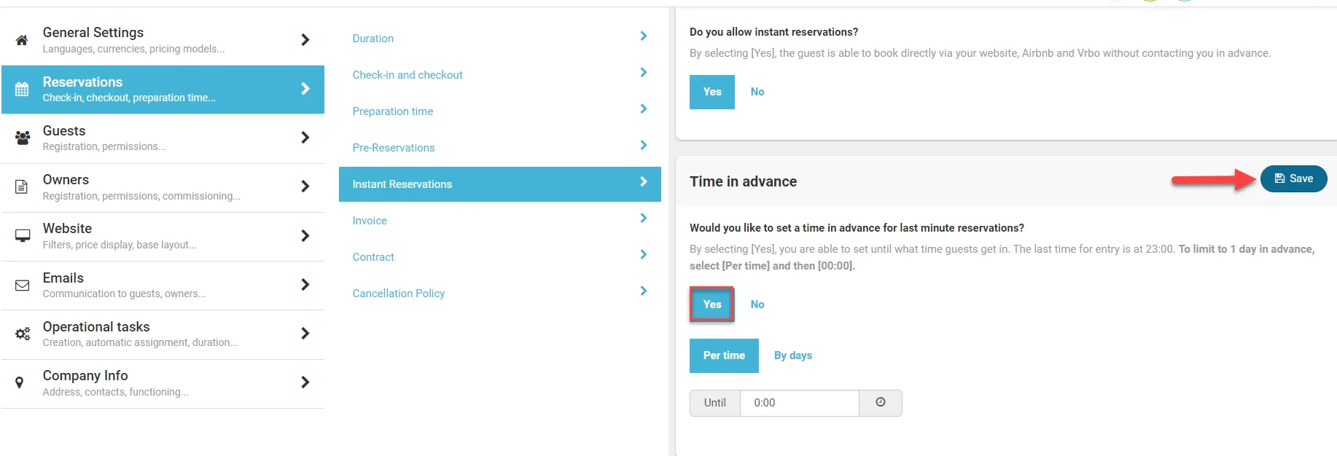
Task: Click the Website monitor icon
Action: pyautogui.click(x=23, y=236)
